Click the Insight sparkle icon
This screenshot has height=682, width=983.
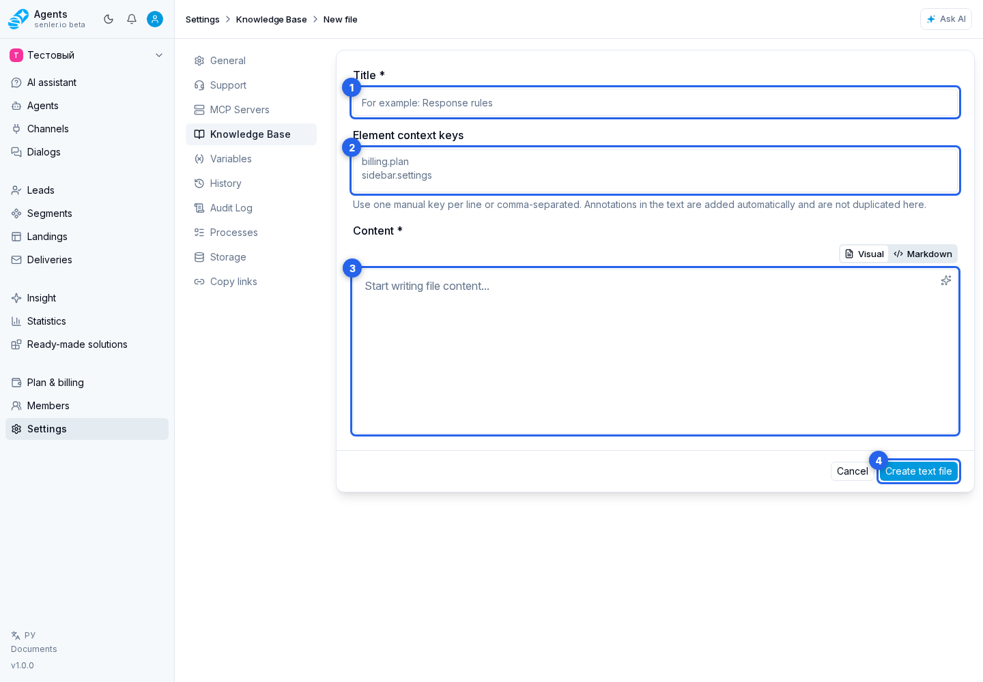[x=16, y=298]
